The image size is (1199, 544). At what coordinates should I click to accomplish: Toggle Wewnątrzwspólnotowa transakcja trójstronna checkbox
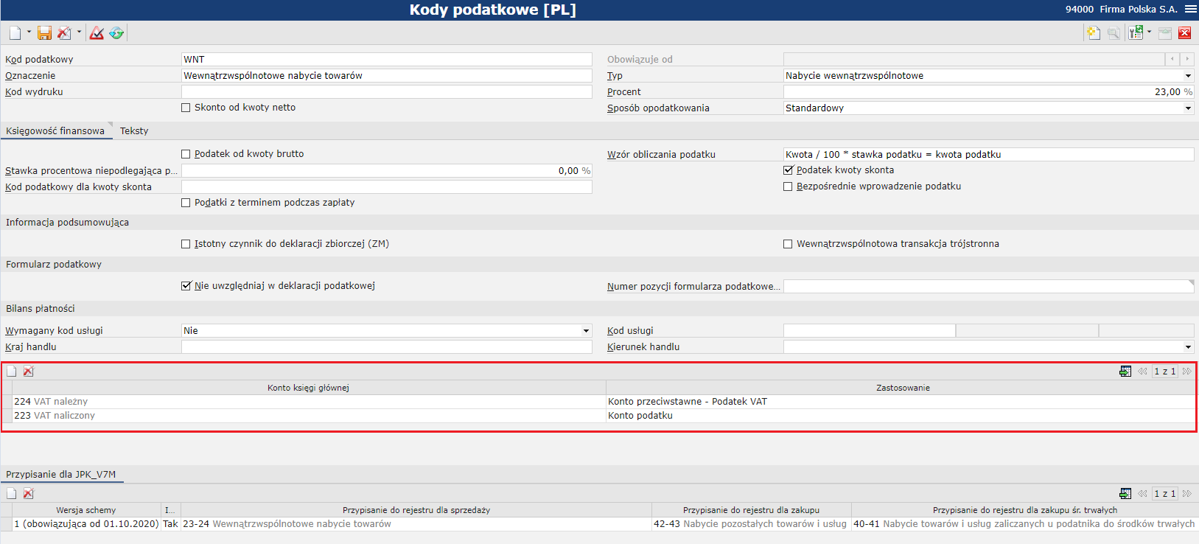tap(788, 244)
